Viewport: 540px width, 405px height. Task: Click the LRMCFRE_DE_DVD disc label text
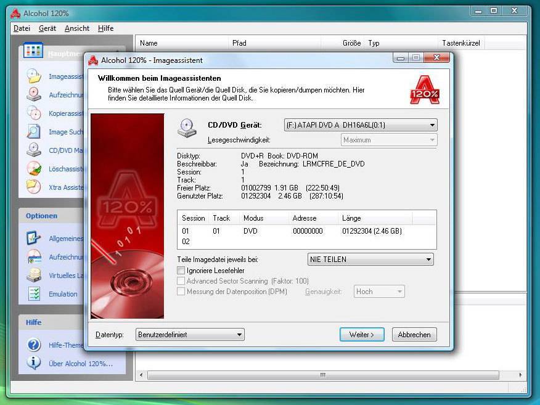coord(333,163)
